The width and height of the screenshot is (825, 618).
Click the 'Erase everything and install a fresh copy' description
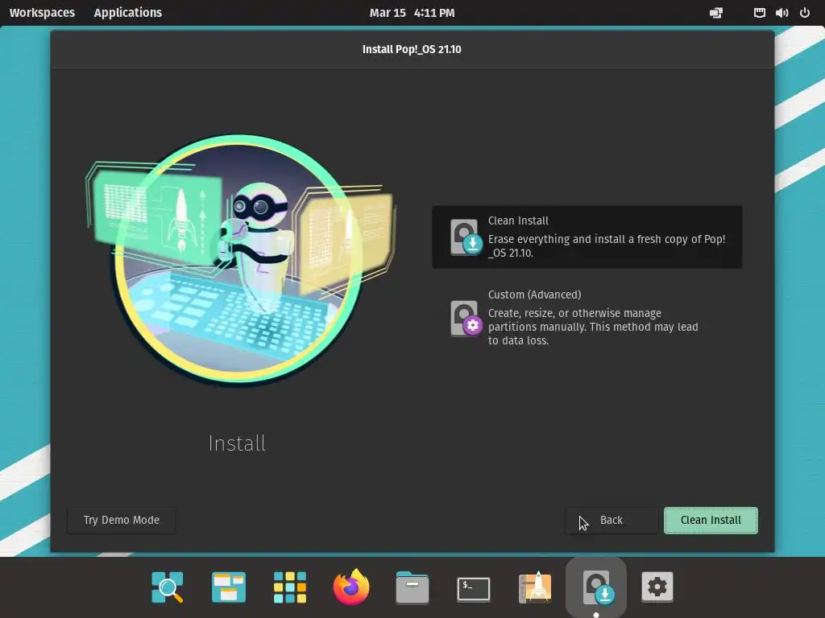click(x=607, y=246)
